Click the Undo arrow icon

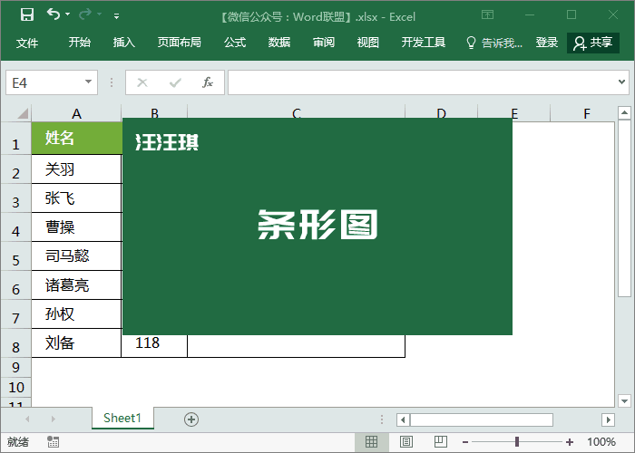pyautogui.click(x=54, y=14)
